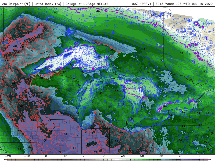Click the '20' label on the color scale
Screen dimensions: 215x161
pos(84,156)
